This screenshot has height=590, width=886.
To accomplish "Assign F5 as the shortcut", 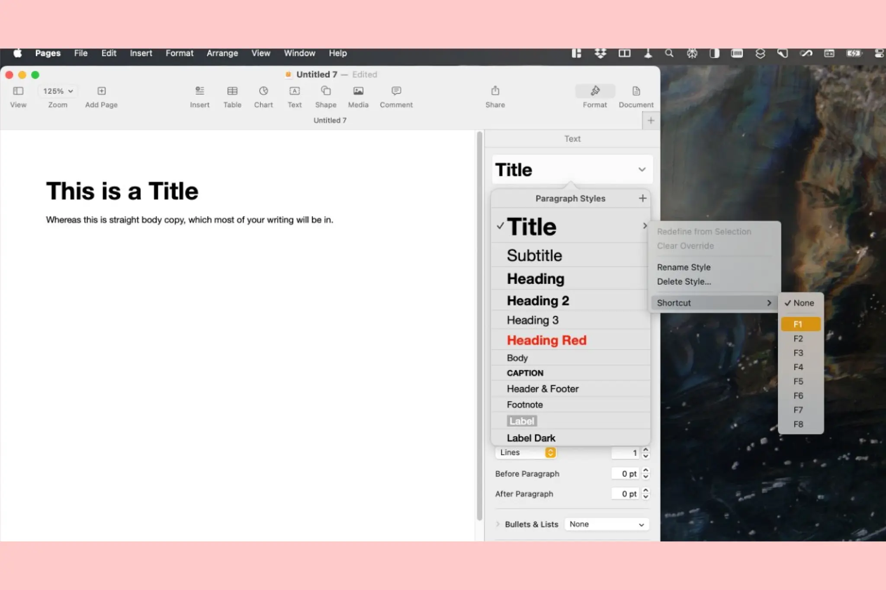I will 801,381.
